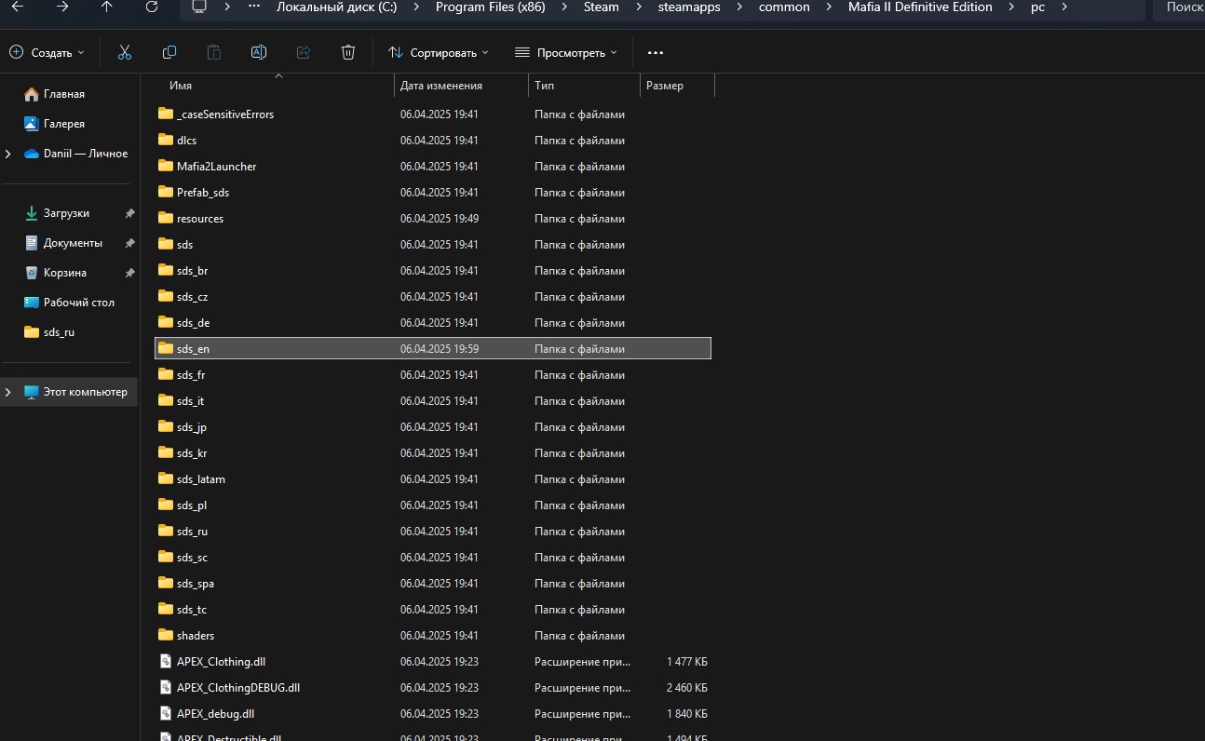Click the sds_spa folder icon
The height and width of the screenshot is (741, 1205).
click(x=166, y=584)
